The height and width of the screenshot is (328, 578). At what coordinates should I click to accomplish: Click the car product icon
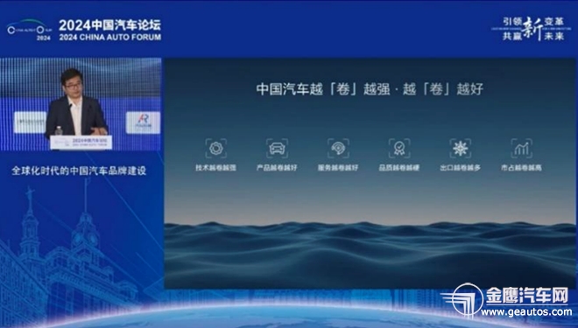click(277, 149)
